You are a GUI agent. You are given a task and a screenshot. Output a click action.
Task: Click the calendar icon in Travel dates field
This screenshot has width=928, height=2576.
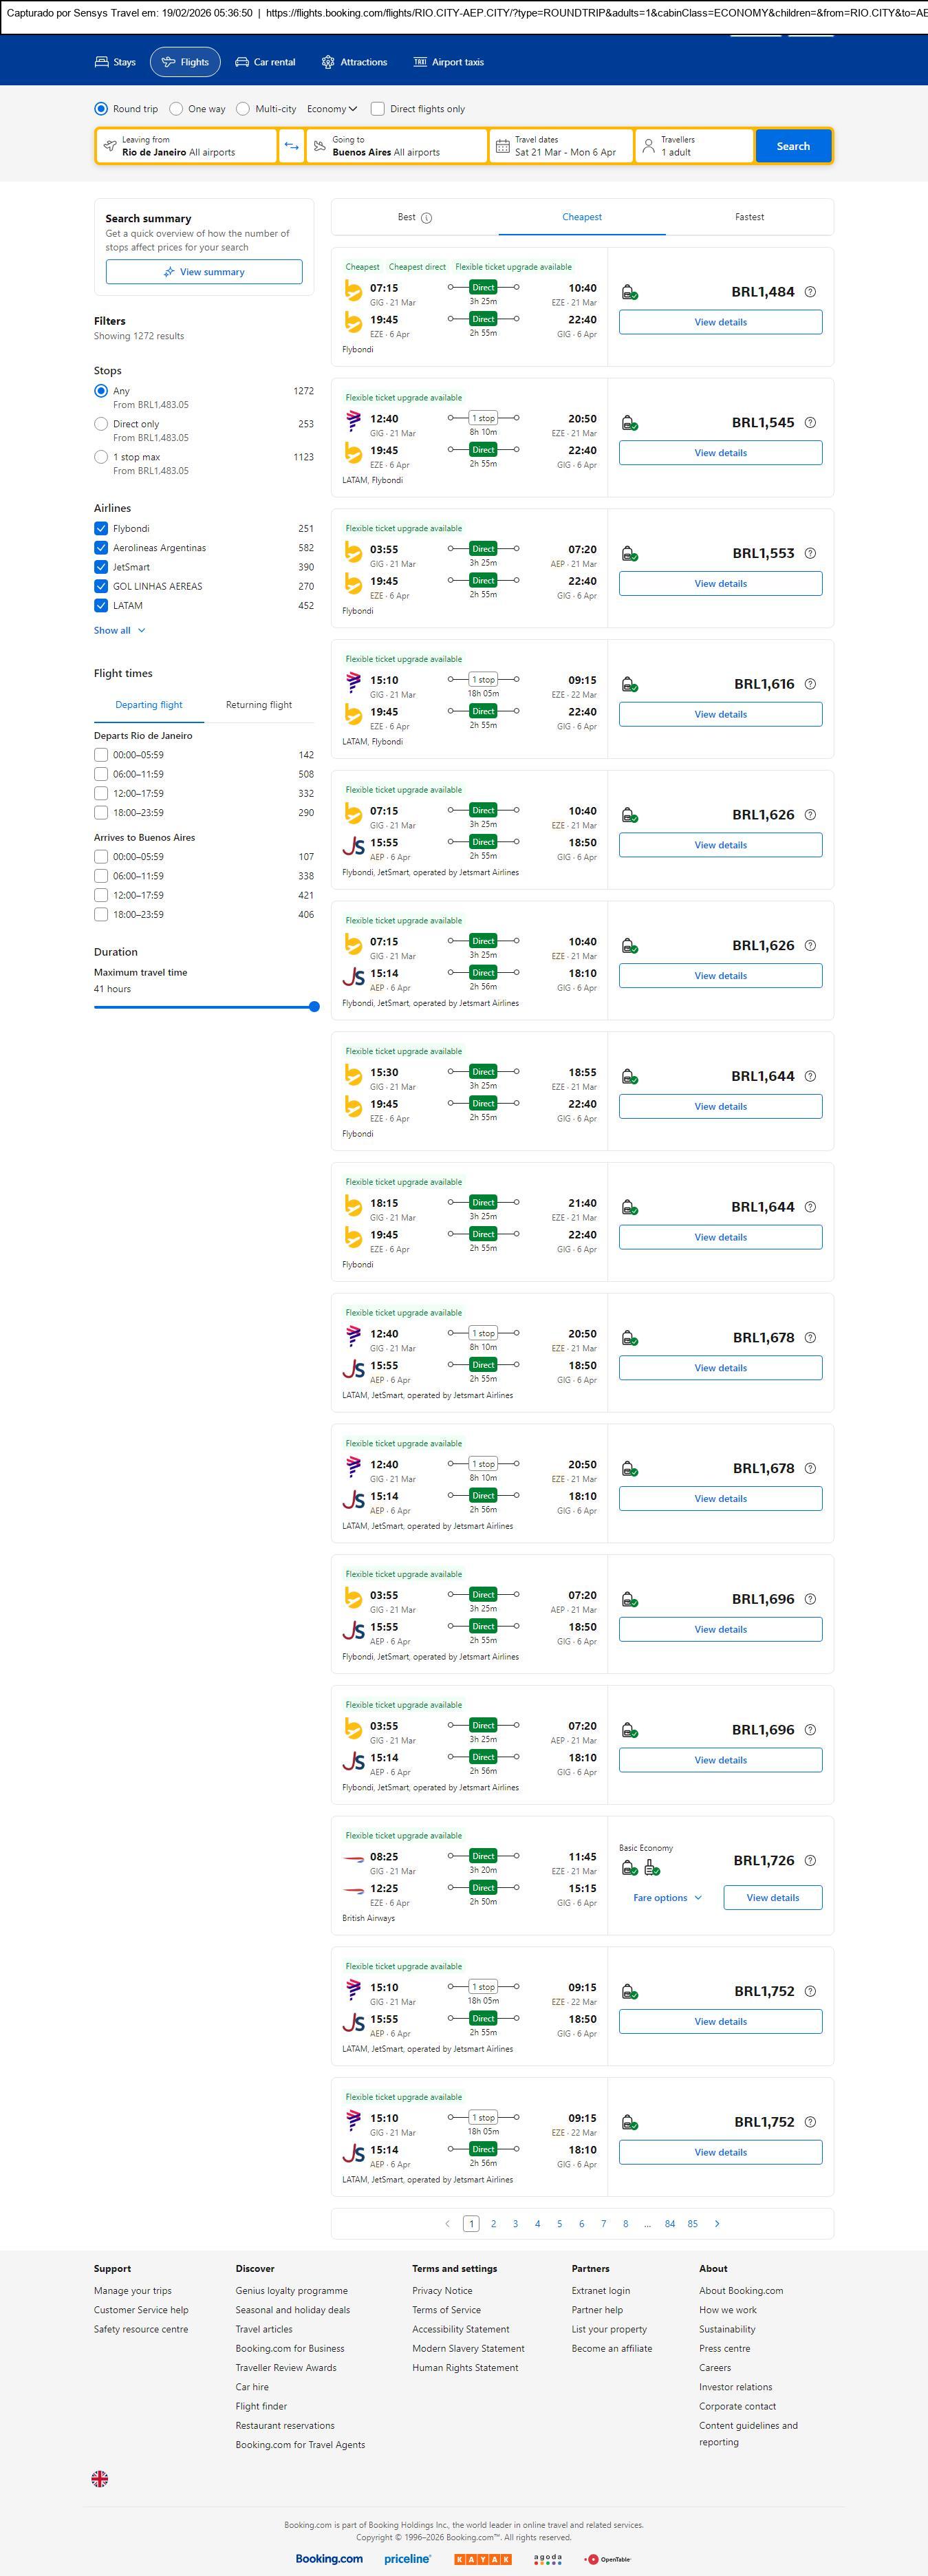click(x=503, y=146)
